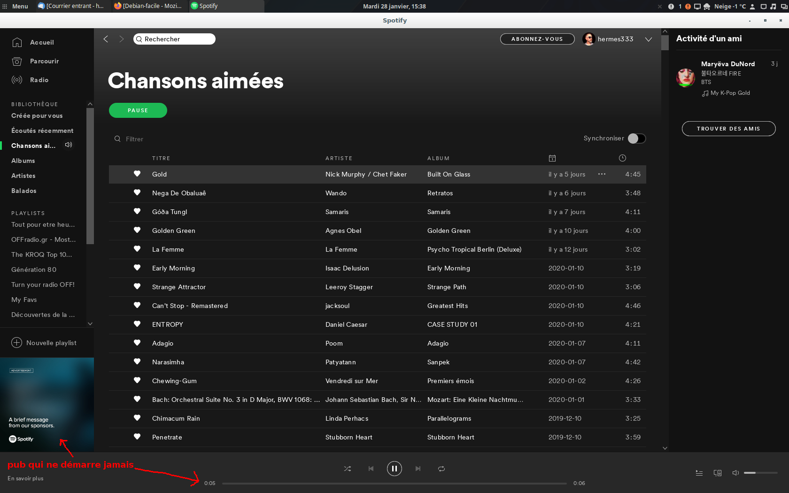Toggle shuffle playback
The image size is (789, 493).
(x=348, y=469)
